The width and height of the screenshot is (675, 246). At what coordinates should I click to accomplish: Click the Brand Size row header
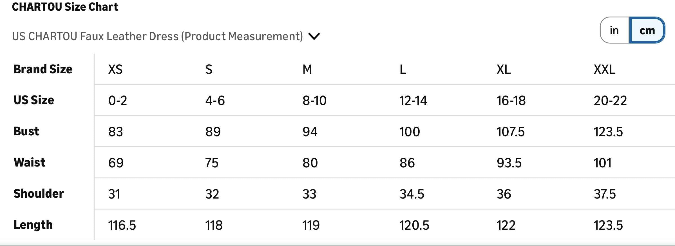coord(43,69)
